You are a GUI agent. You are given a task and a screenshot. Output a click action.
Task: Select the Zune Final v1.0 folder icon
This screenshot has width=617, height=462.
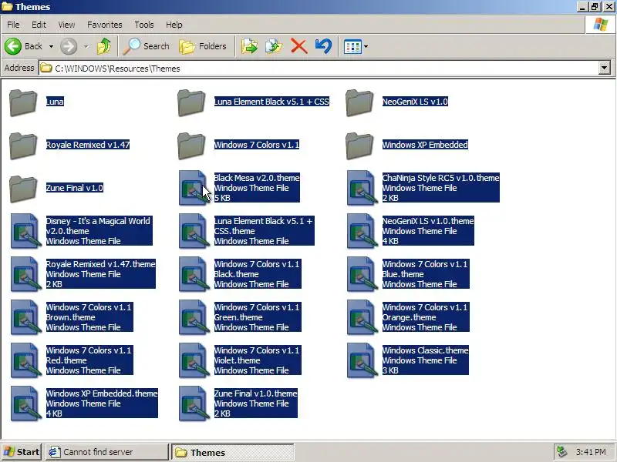(23, 189)
